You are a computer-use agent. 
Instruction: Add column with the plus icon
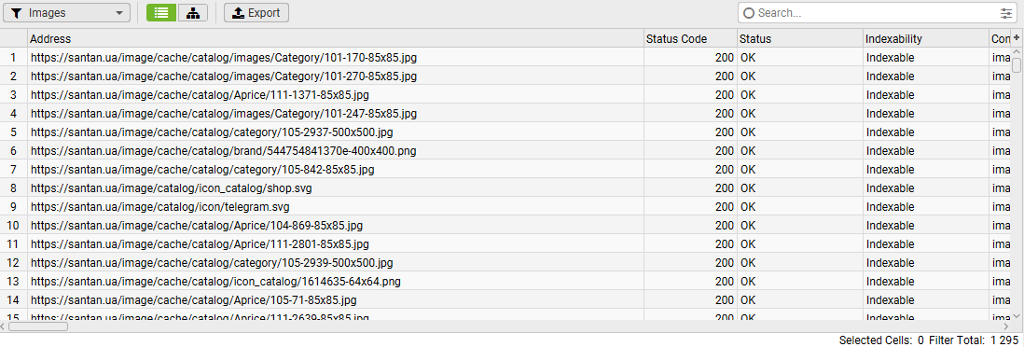(1017, 38)
